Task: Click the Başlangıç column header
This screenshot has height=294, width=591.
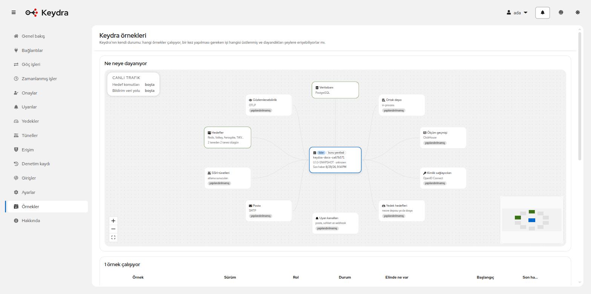Action: 485,277
